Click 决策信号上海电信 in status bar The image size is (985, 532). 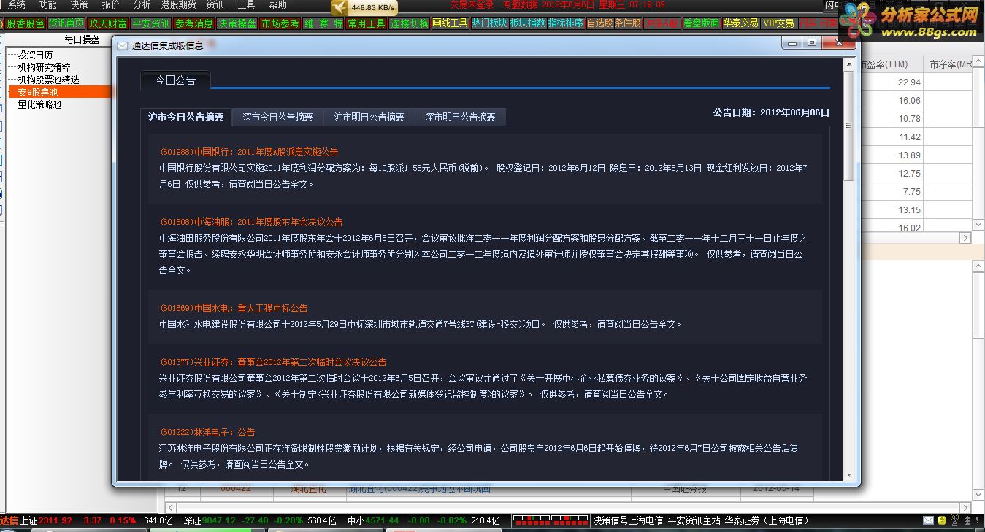[x=628, y=520]
